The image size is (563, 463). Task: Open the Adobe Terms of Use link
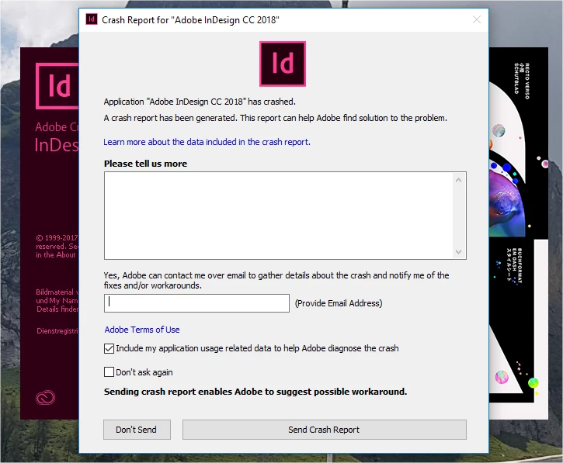point(142,330)
